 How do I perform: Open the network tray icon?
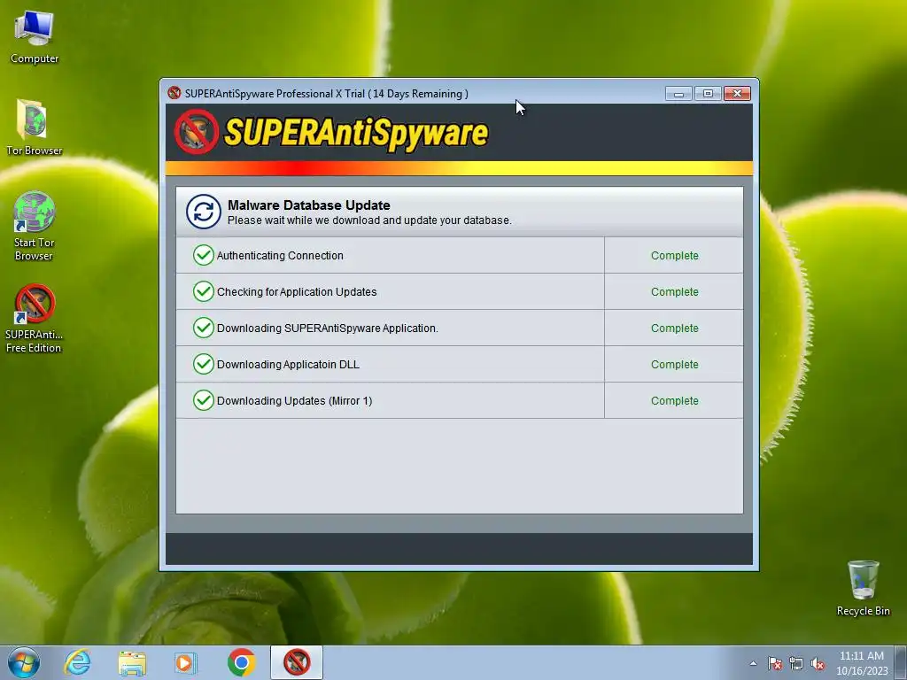(x=796, y=663)
